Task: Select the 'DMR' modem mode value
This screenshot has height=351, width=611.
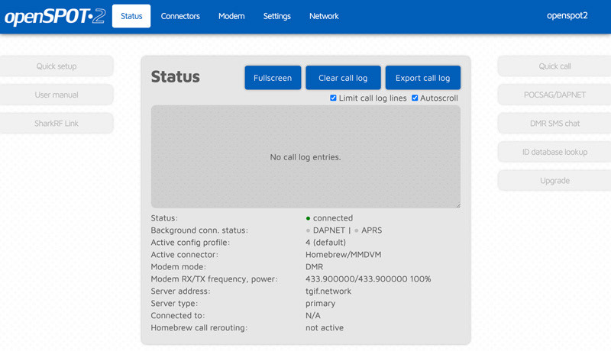Action: (x=314, y=266)
